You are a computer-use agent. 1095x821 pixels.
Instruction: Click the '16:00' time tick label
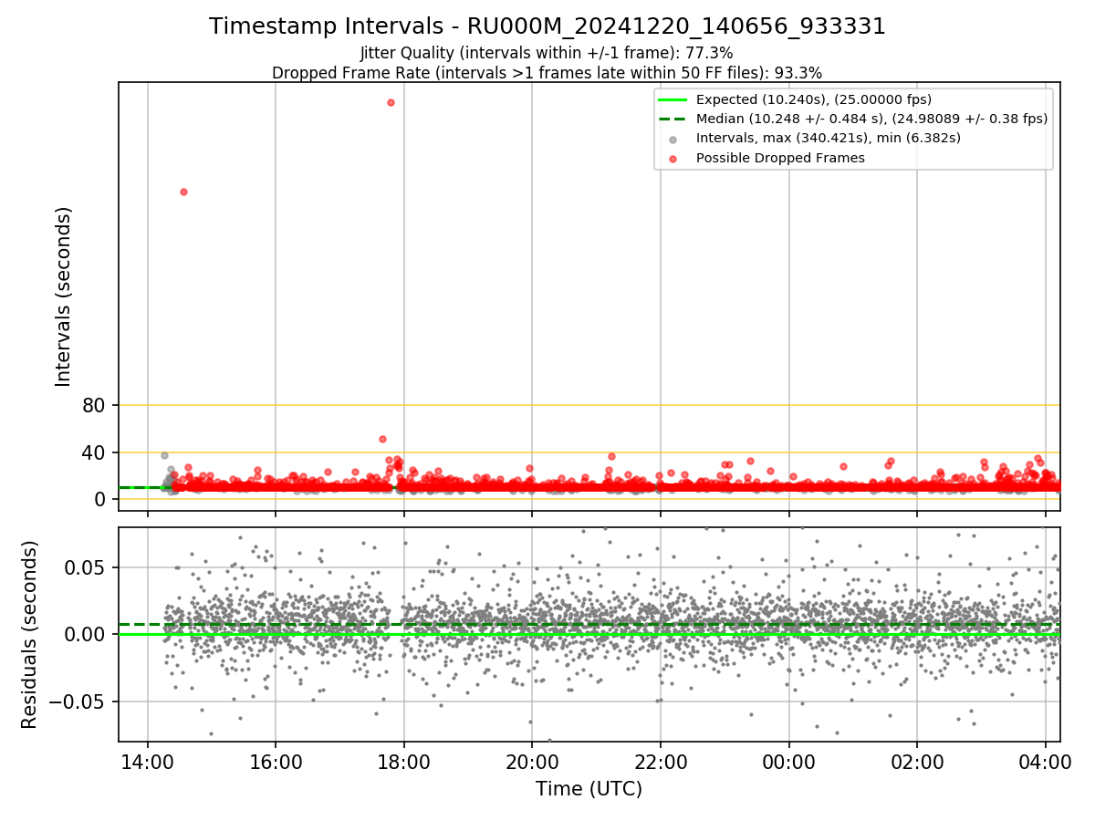[x=276, y=761]
